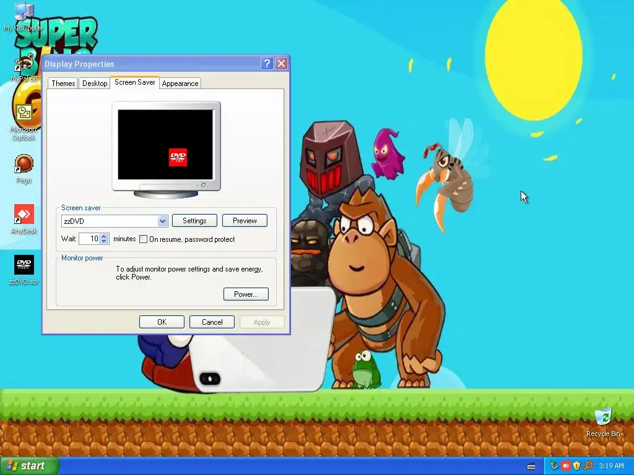Click the Help question mark title button
The height and width of the screenshot is (475, 634).
pos(267,64)
